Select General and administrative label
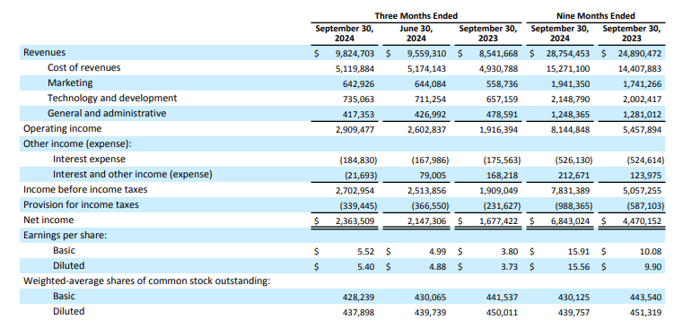Screen dimensions: 692x328 tap(107, 113)
